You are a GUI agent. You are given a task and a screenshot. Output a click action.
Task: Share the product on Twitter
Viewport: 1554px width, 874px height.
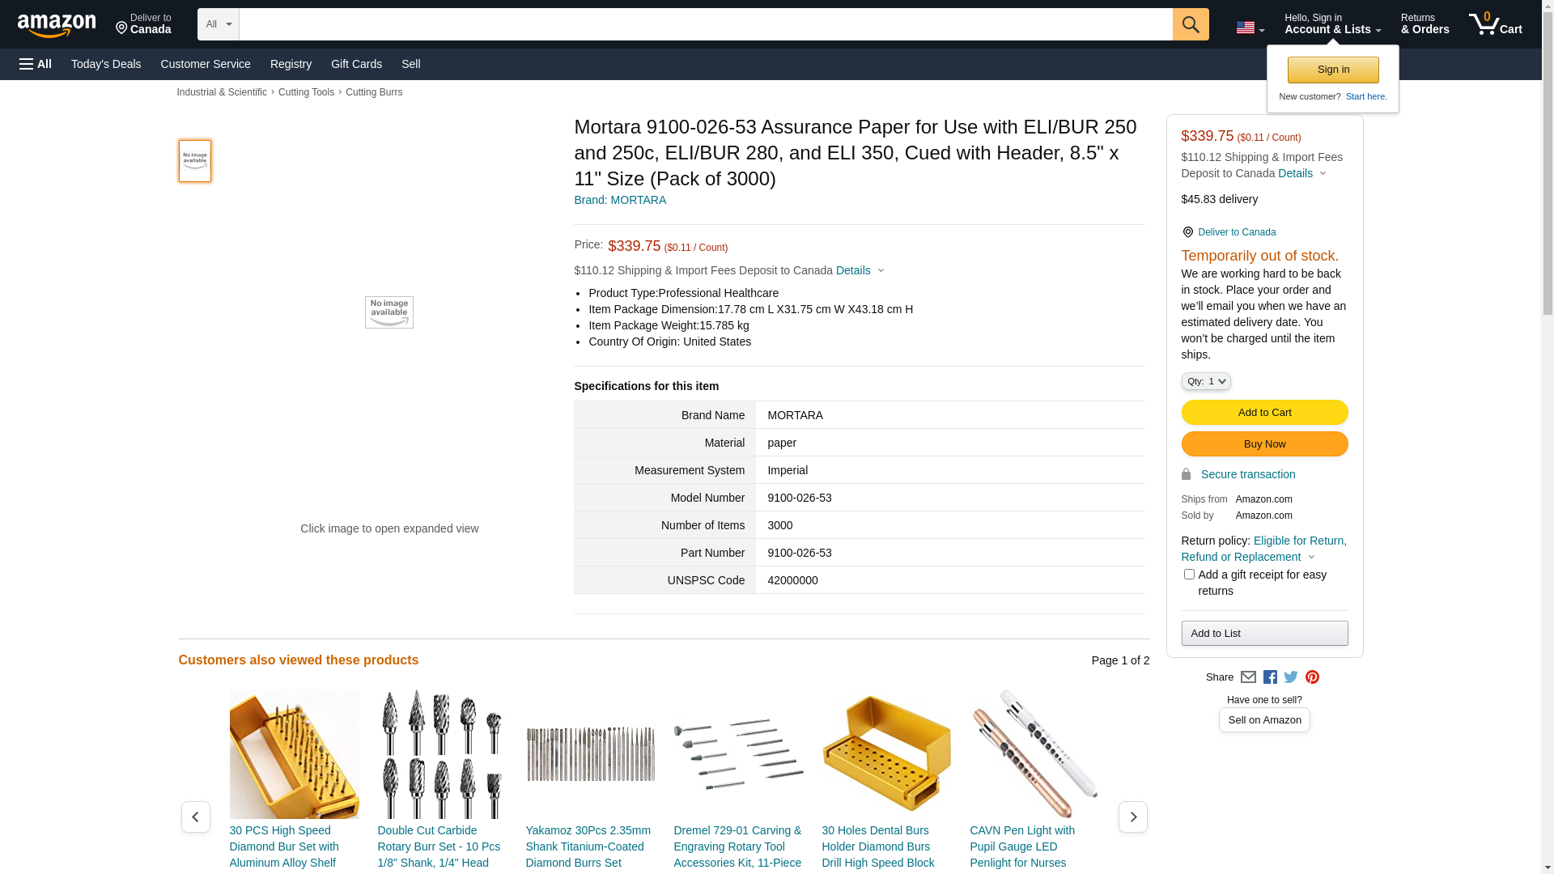[1291, 677]
